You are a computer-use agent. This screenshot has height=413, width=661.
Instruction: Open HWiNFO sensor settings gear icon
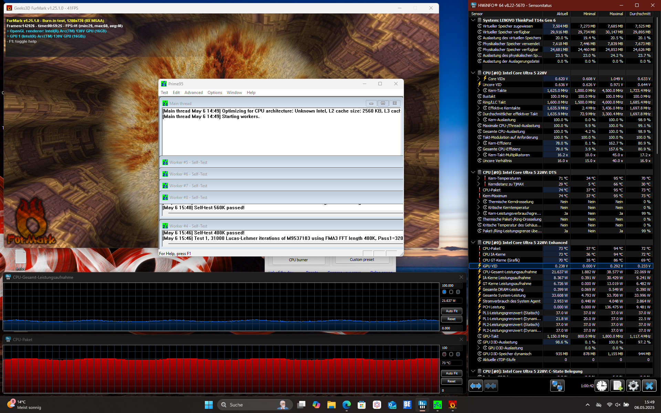pos(633,386)
